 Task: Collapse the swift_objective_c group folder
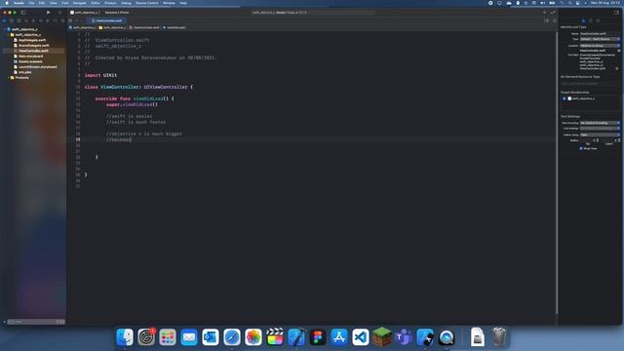[9, 35]
